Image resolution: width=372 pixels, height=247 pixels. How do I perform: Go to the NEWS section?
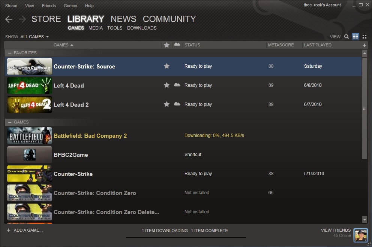coord(123,19)
